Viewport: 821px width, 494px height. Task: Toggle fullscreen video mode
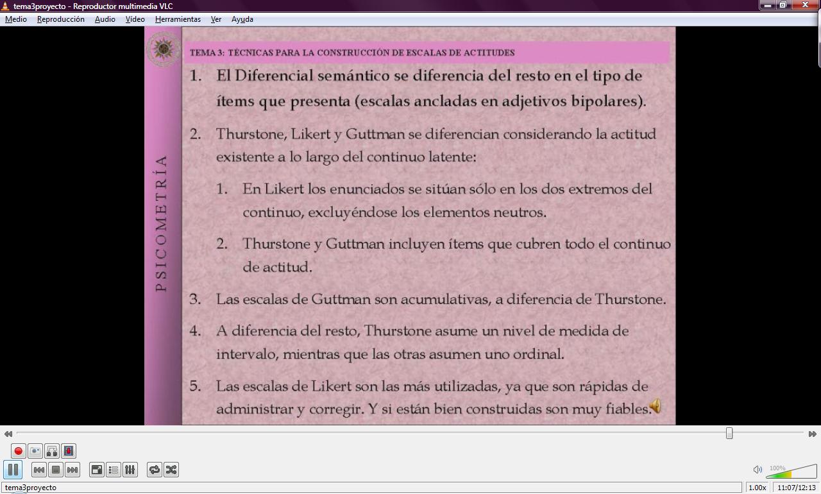97,470
